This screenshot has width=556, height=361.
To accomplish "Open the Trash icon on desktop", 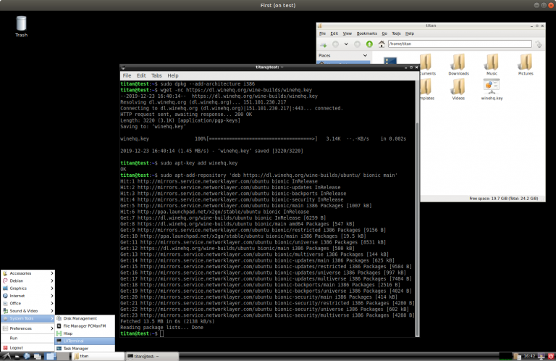I will click(21, 24).
